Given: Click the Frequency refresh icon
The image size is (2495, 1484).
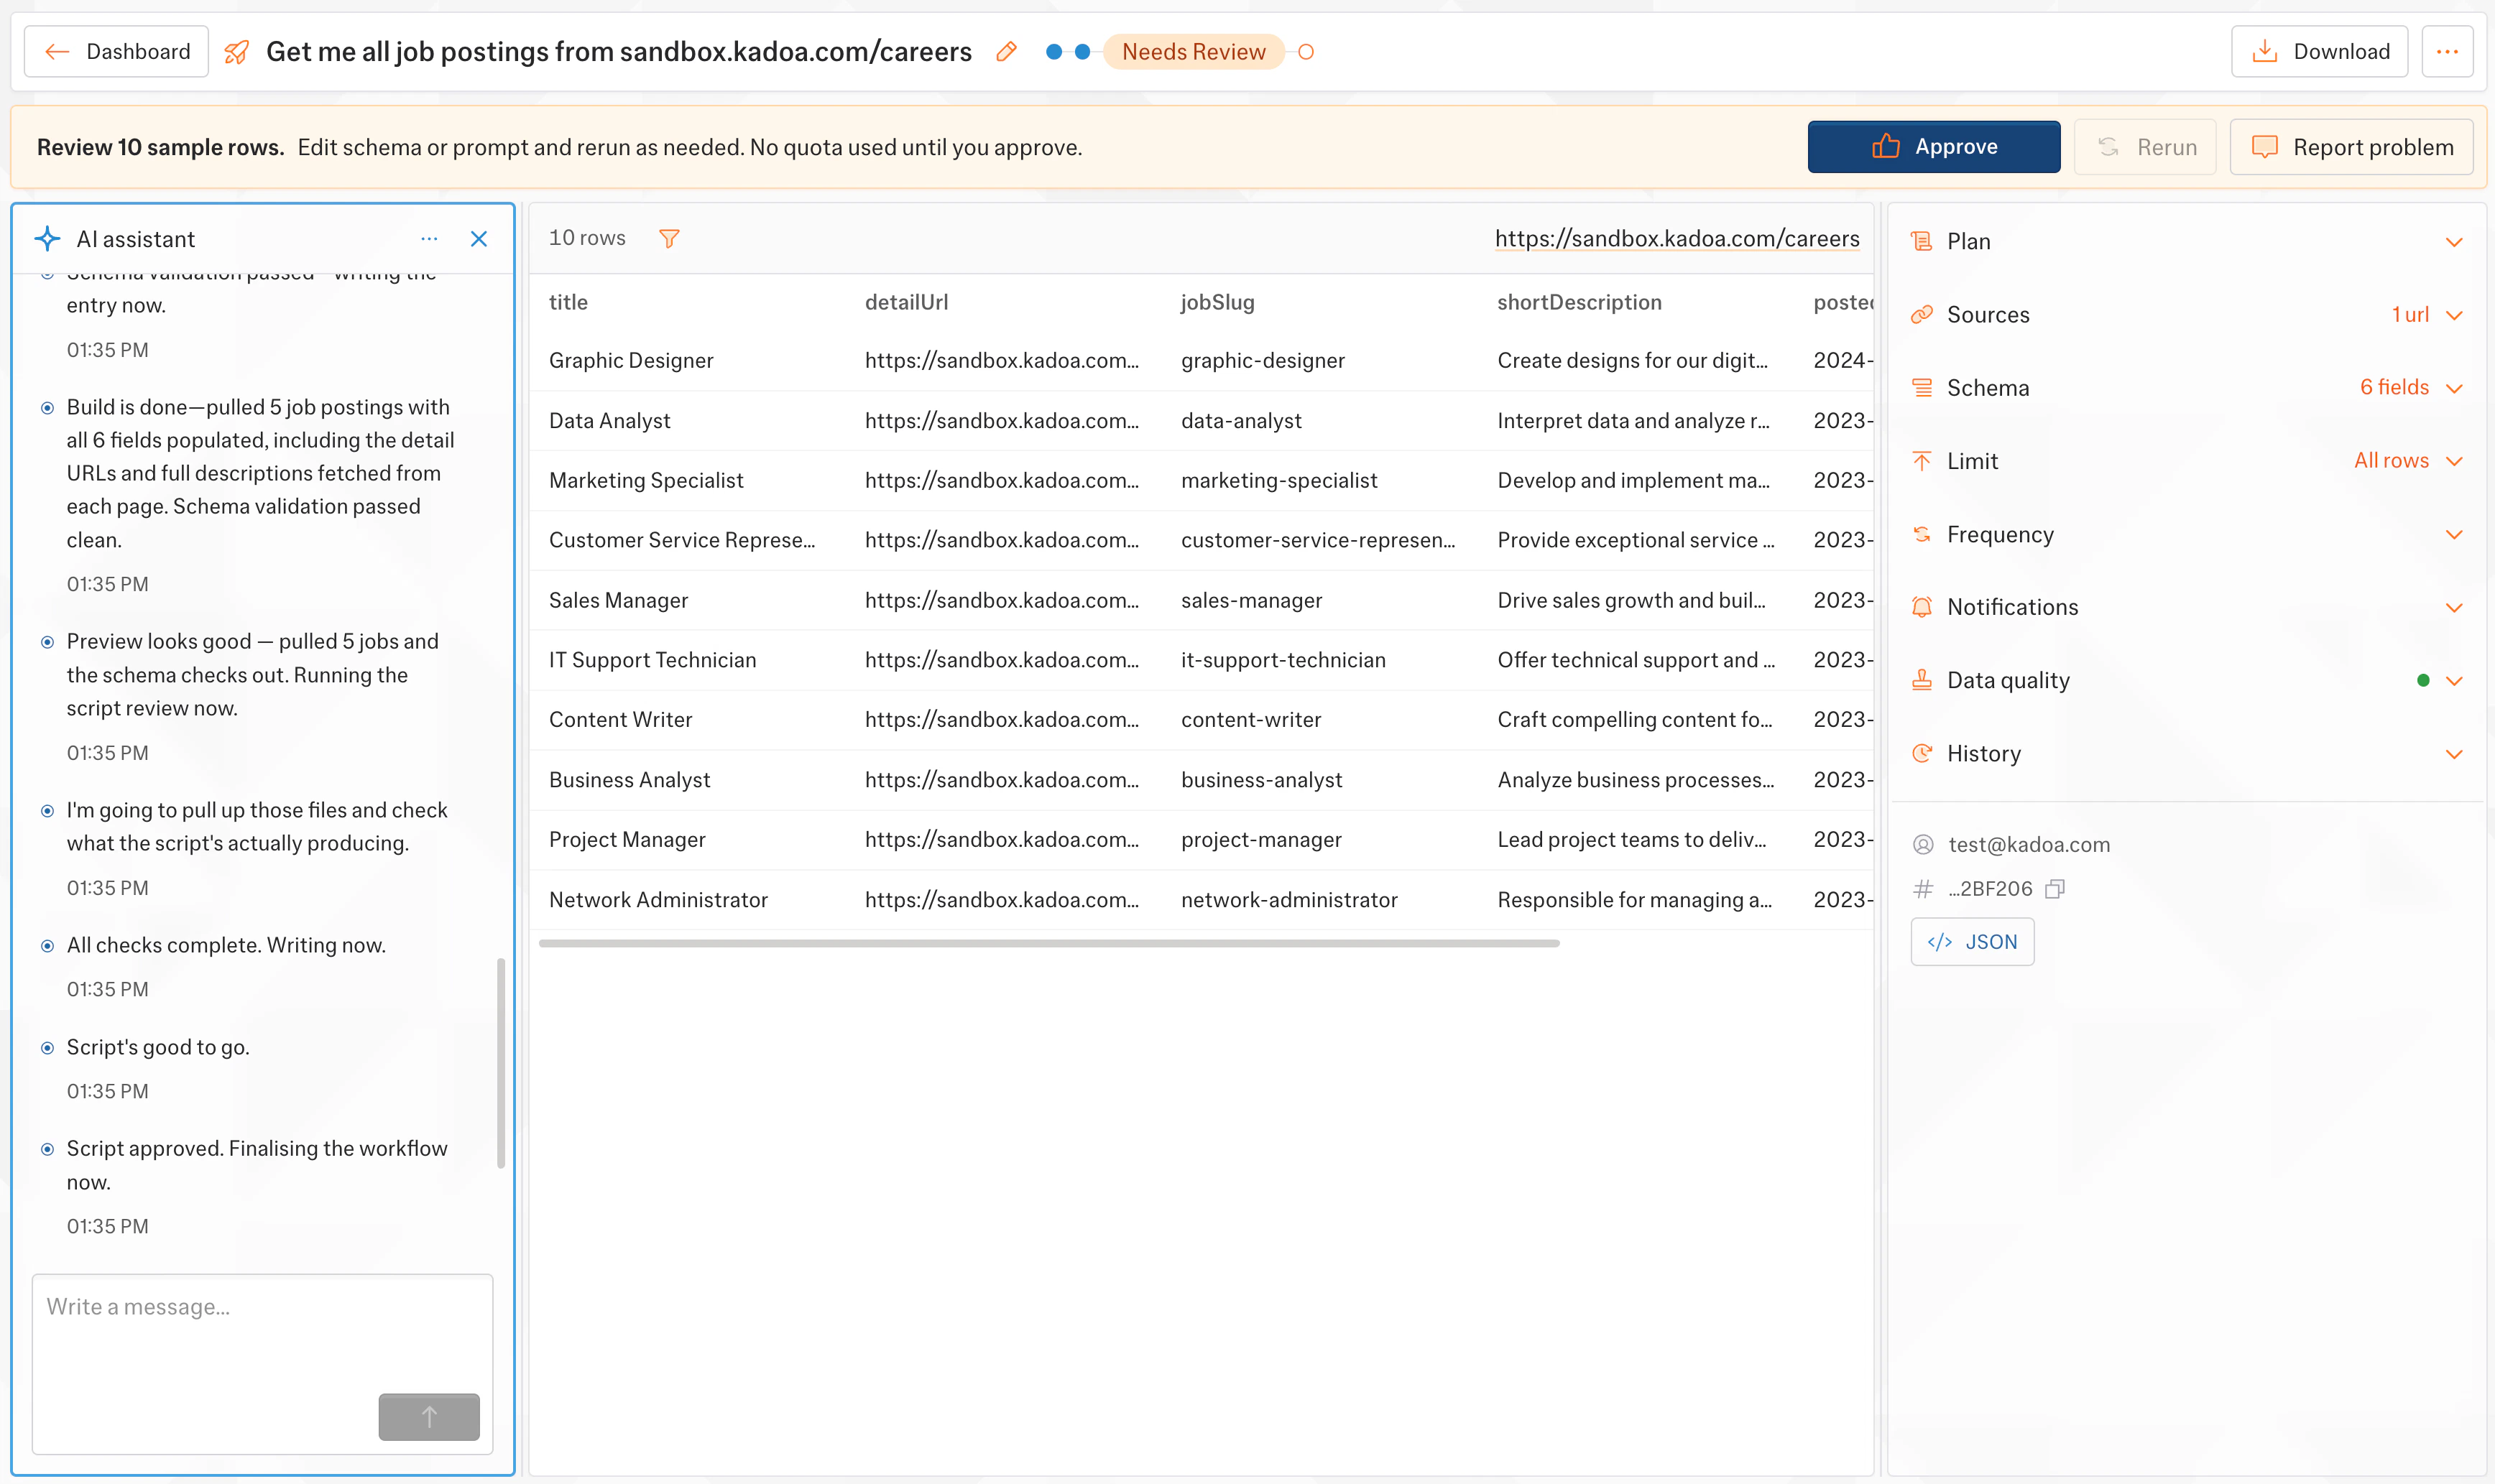Looking at the screenshot, I should pos(1921,534).
